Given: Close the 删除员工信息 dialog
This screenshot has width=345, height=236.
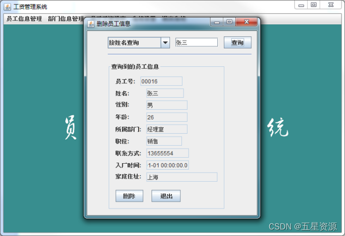Looking at the screenshot, I should [x=246, y=22].
